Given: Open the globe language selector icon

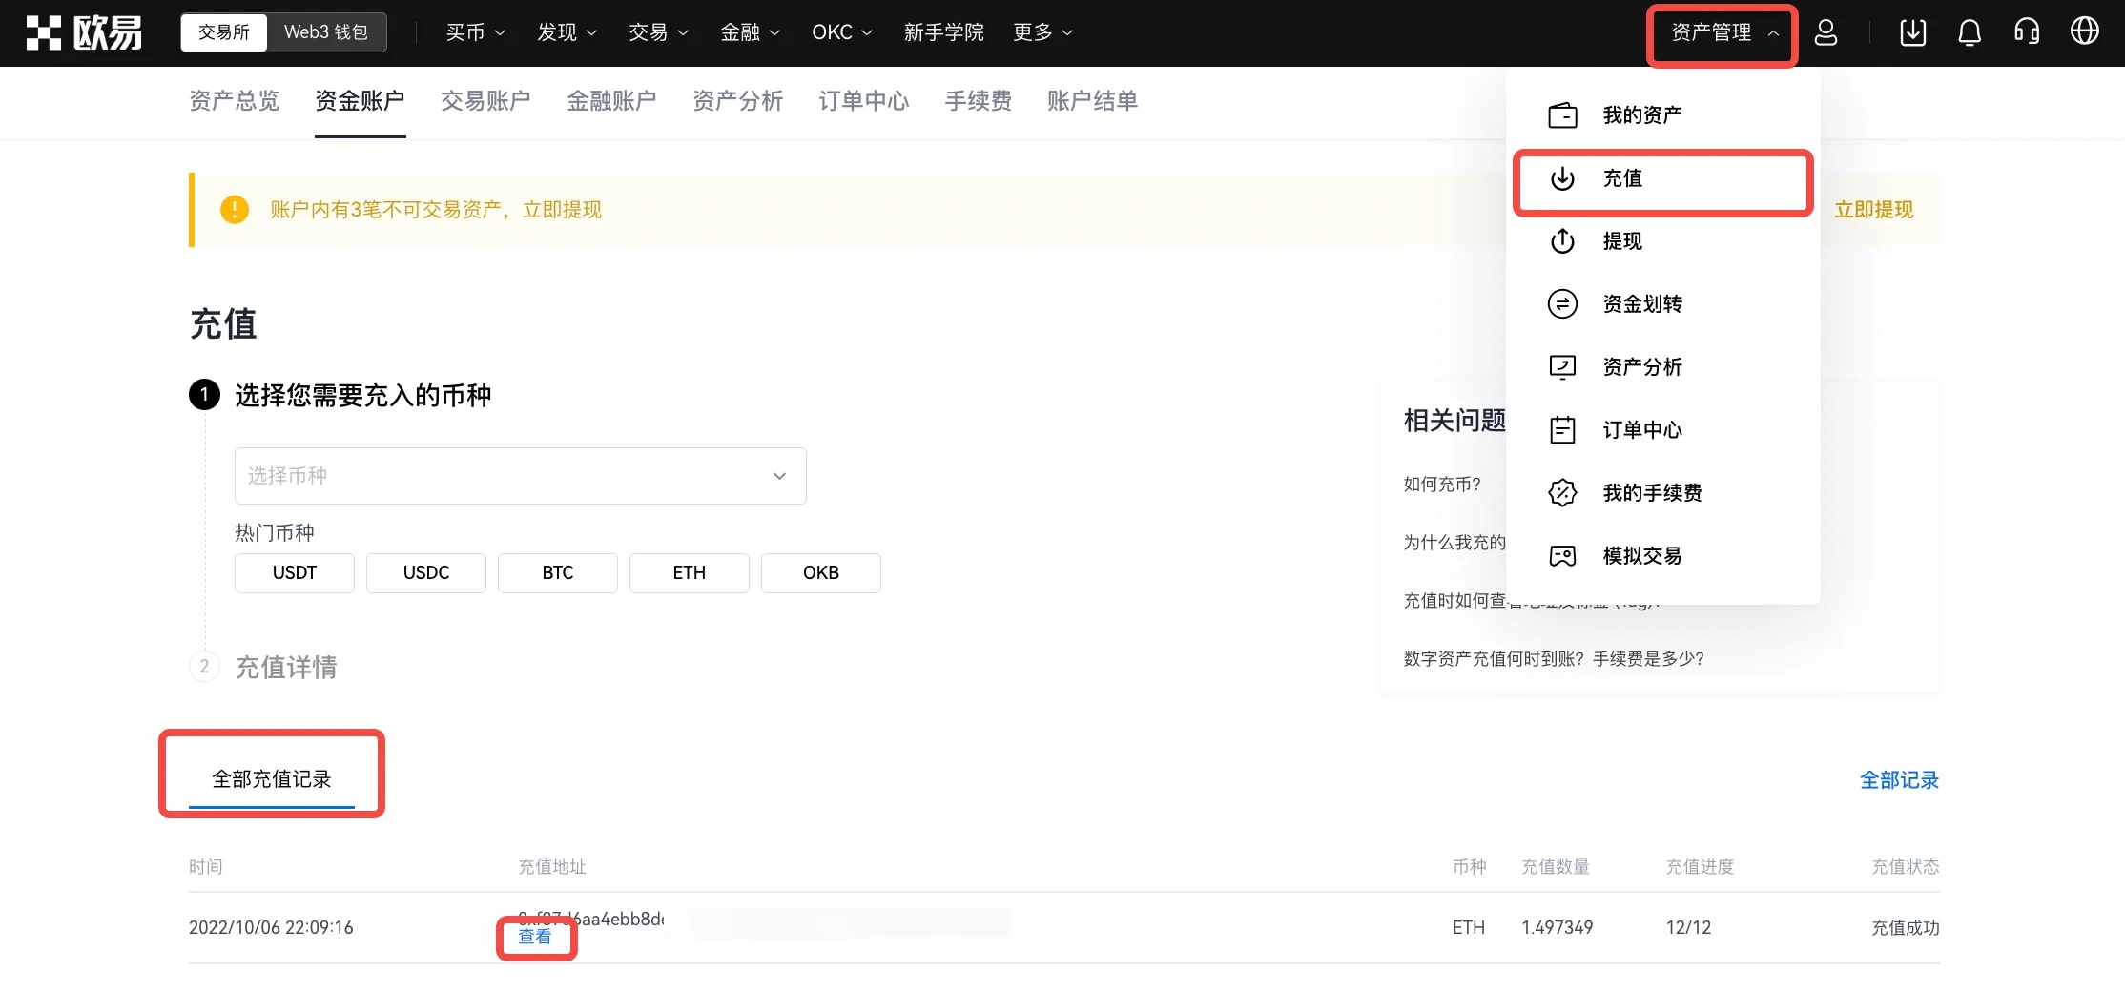Looking at the screenshot, I should [x=2084, y=31].
